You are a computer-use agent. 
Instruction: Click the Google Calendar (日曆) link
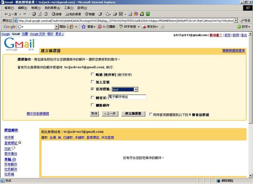[25, 34]
